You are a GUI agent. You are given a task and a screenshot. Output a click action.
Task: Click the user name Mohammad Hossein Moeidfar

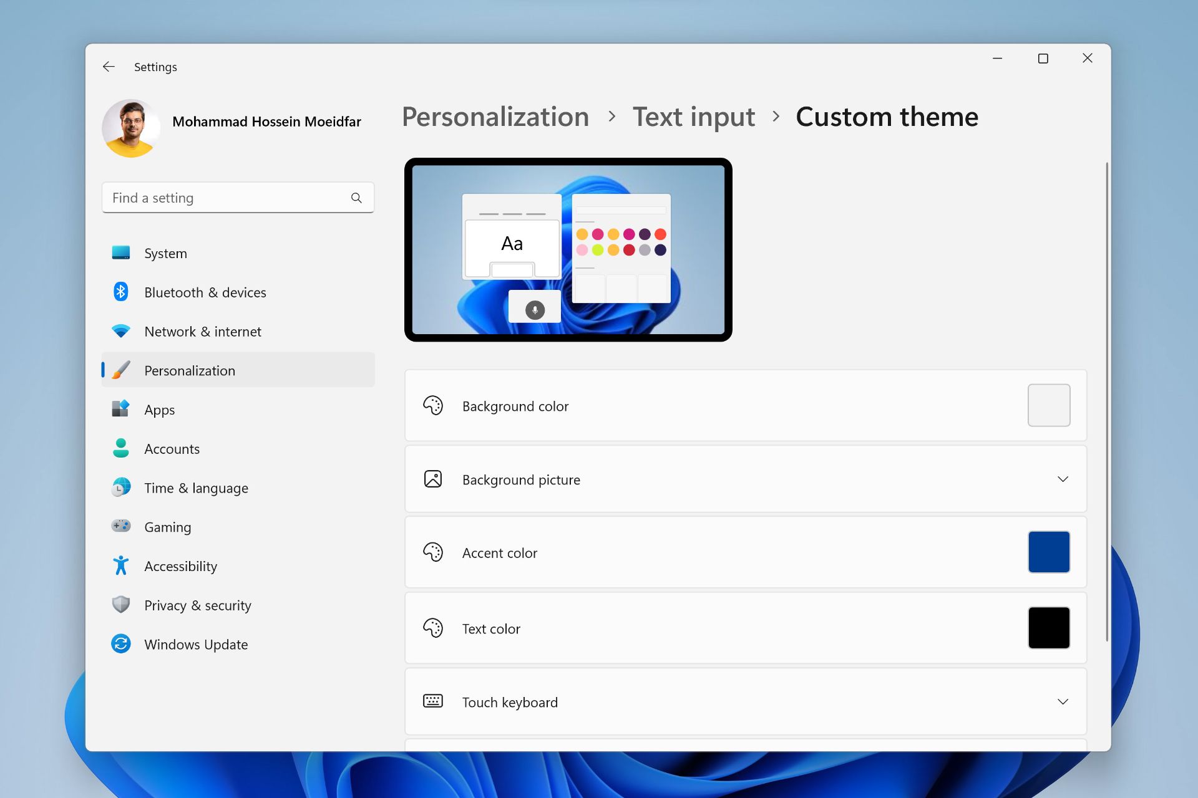coord(266,122)
